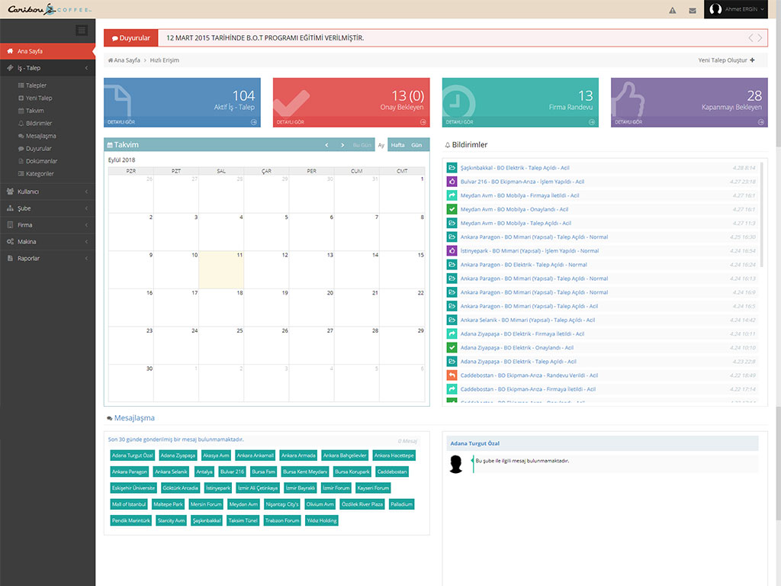The width and height of the screenshot is (781, 586).
Task: Expand the Şube sidebar section
Action: 47,208
